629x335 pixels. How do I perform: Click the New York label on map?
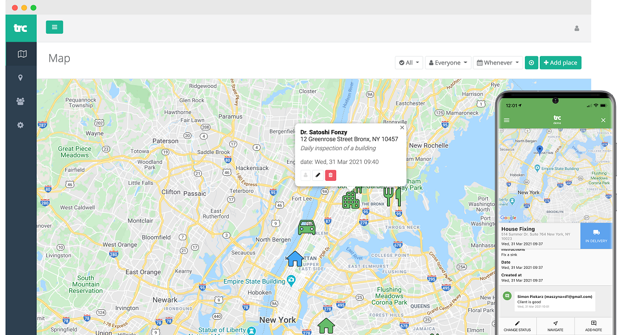pyautogui.click(x=277, y=320)
